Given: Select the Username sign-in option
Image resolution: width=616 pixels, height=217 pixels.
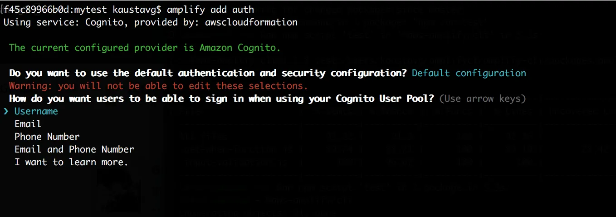Looking at the screenshot, I should [36, 111].
